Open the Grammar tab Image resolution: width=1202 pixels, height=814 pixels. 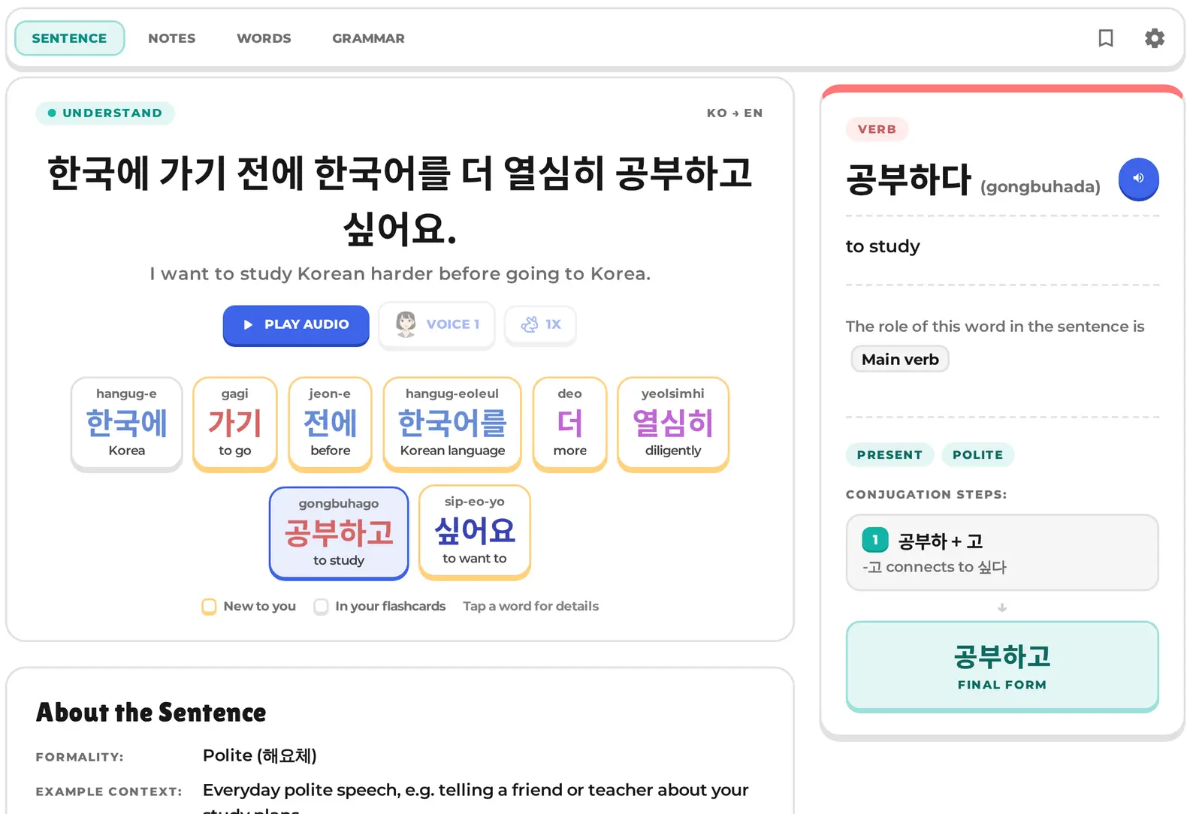(368, 38)
